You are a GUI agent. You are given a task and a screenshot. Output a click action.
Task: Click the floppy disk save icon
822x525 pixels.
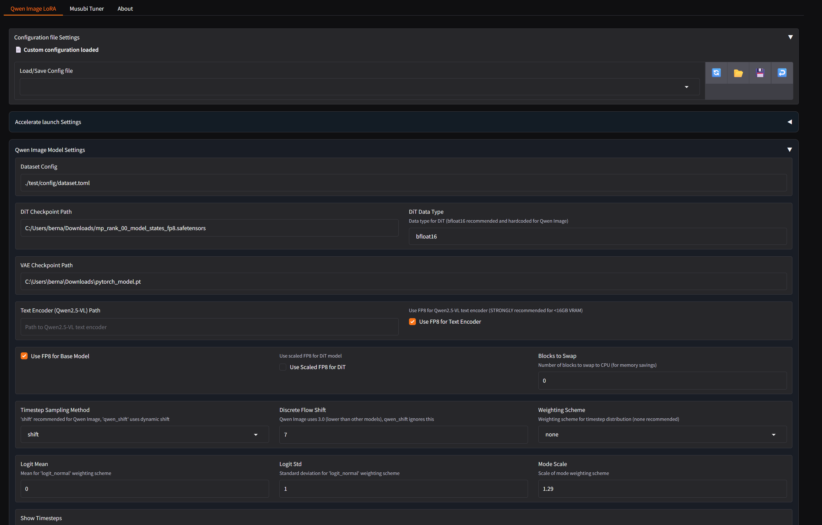point(760,73)
